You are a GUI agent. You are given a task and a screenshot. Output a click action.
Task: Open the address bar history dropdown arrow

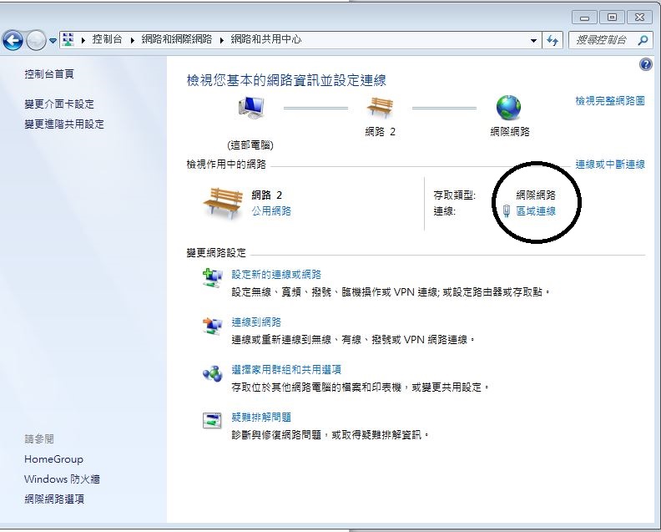534,40
